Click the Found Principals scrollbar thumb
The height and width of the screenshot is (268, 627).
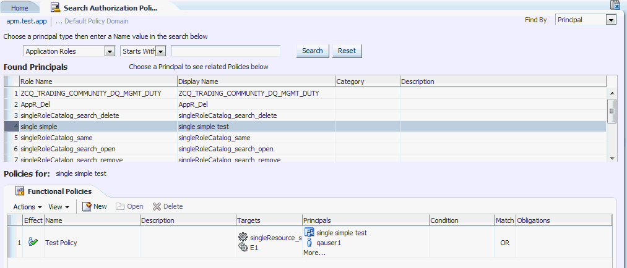[x=612, y=111]
